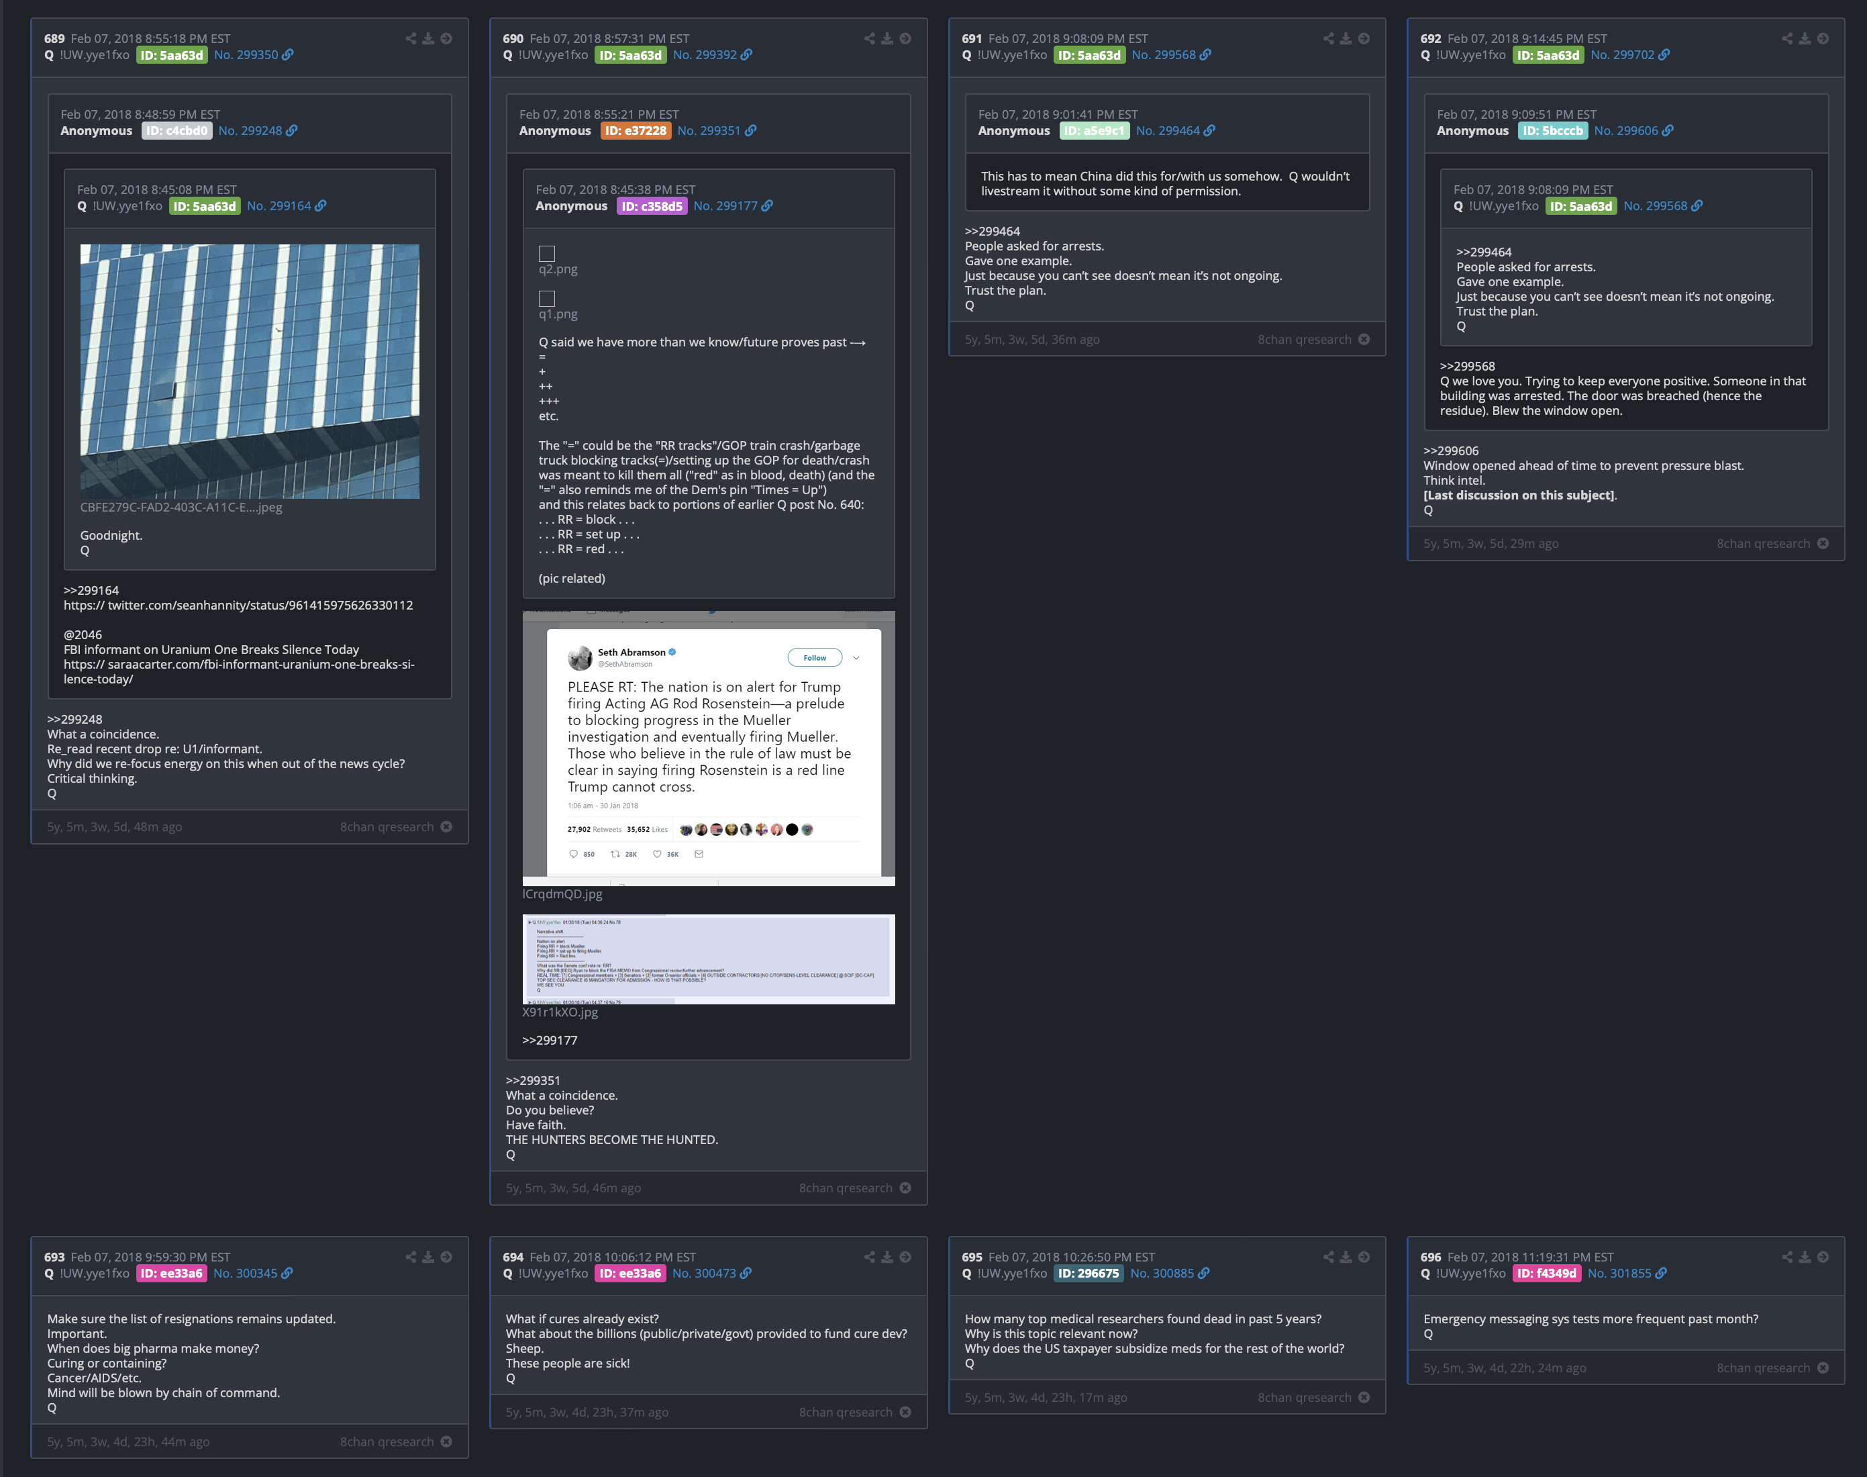Open quoted post link No. 299164

tap(279, 206)
